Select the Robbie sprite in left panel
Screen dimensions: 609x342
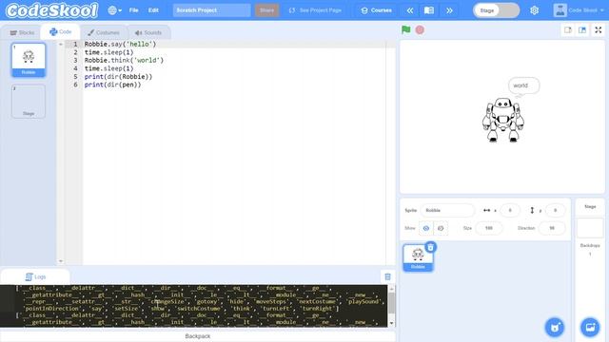click(x=29, y=60)
